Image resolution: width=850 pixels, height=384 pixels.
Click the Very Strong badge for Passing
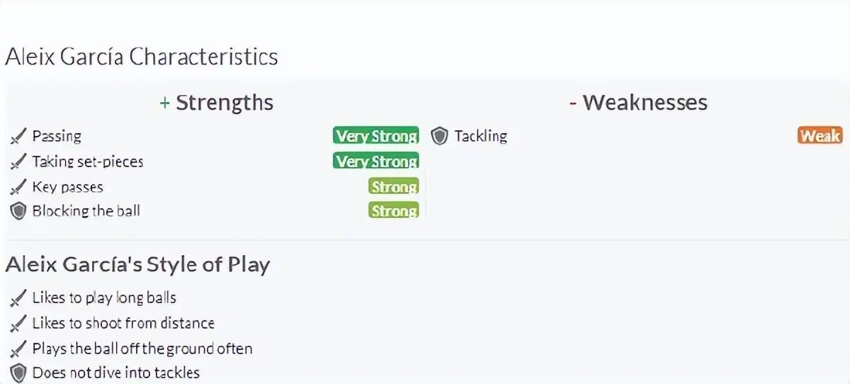tap(376, 136)
